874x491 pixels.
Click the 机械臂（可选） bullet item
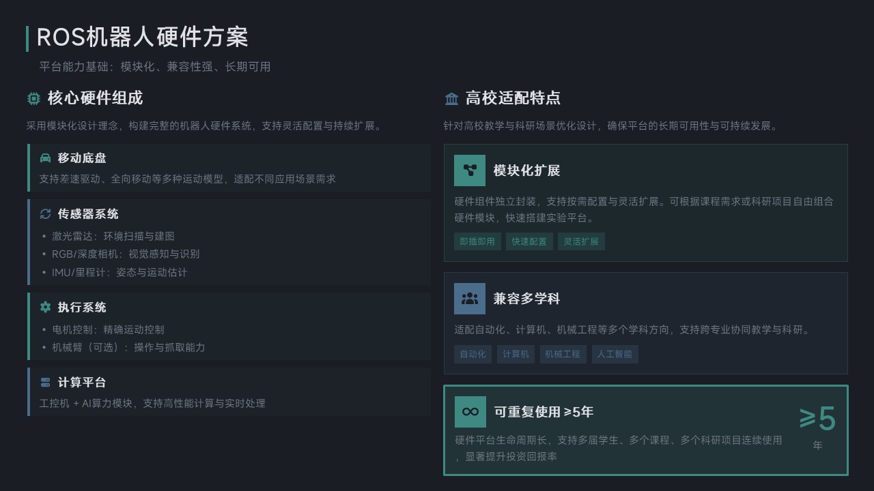point(128,347)
